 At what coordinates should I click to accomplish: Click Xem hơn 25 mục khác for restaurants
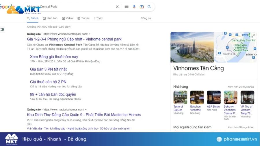pos(241,87)
